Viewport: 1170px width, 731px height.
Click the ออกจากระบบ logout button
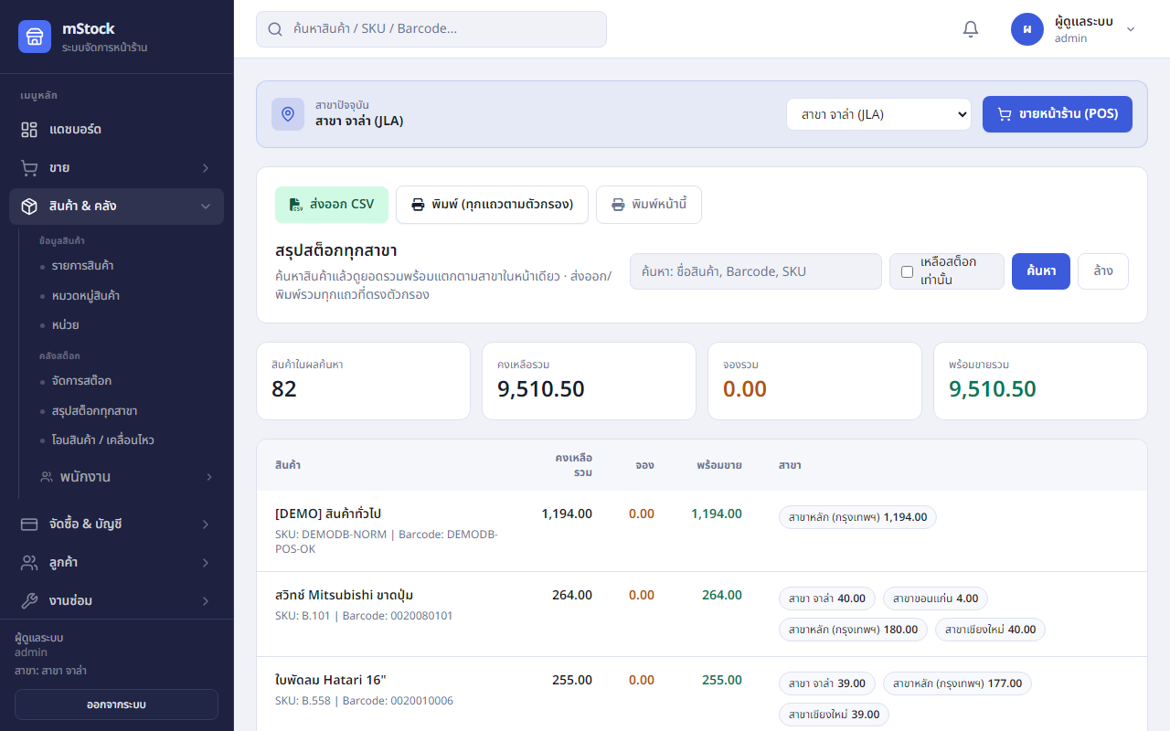pyautogui.click(x=116, y=705)
